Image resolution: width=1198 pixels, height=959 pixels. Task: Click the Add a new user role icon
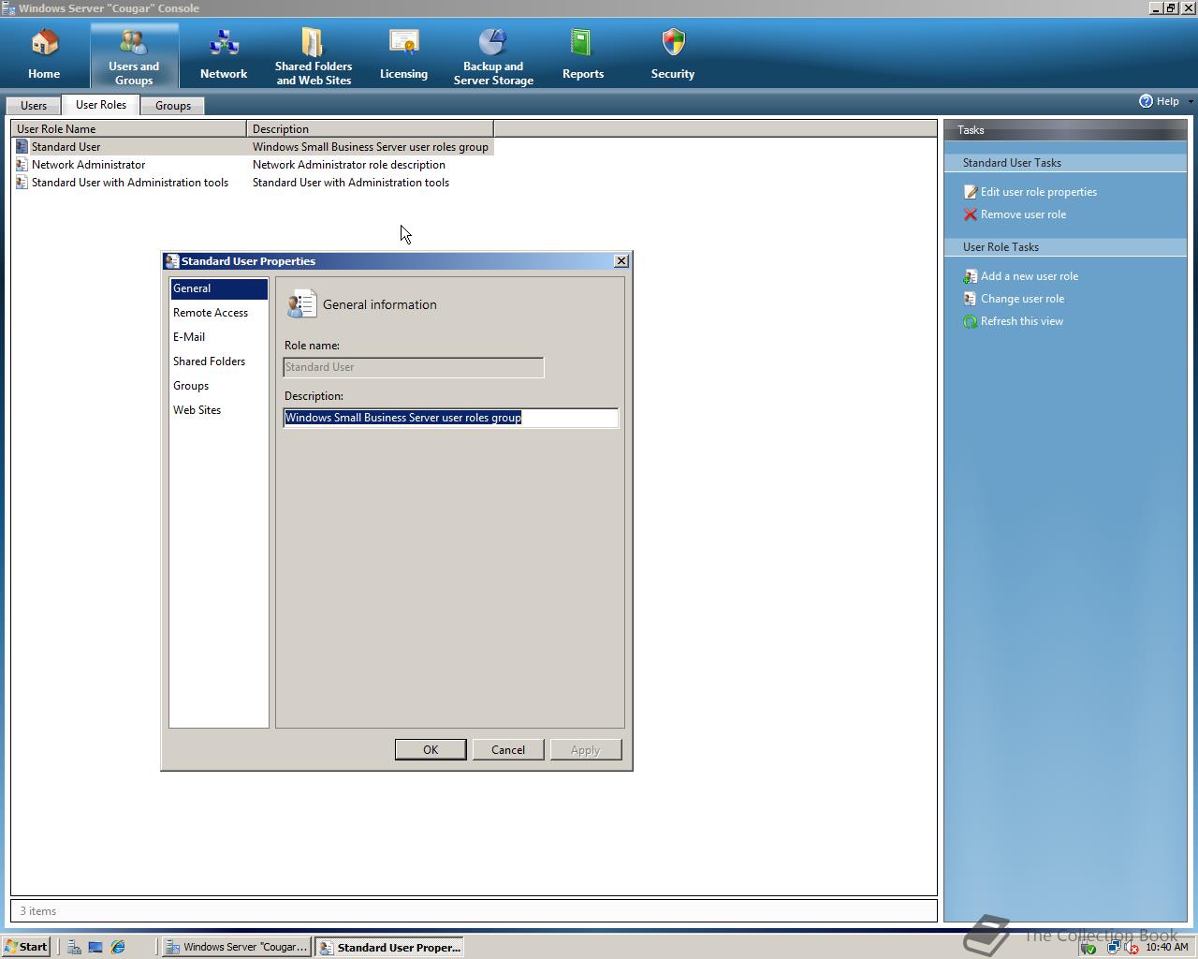tap(971, 276)
